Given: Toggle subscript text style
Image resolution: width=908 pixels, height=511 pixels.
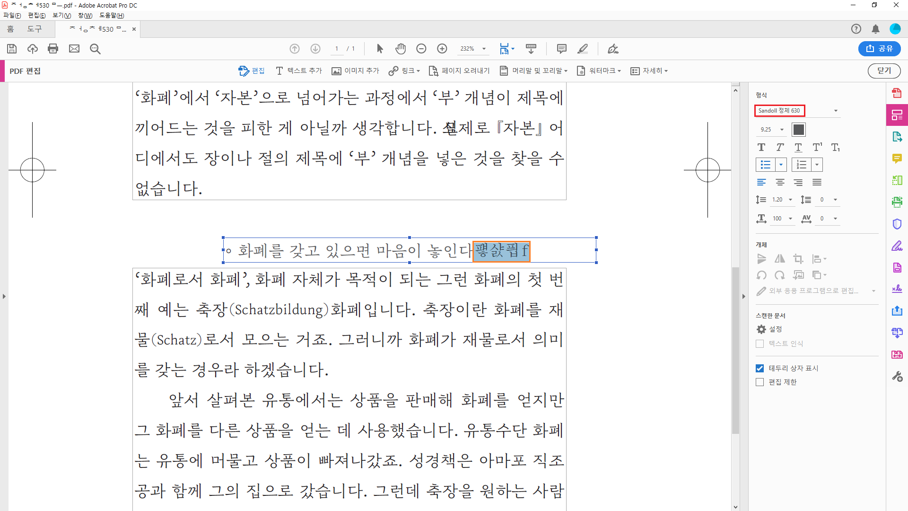Looking at the screenshot, I should pos(836,148).
